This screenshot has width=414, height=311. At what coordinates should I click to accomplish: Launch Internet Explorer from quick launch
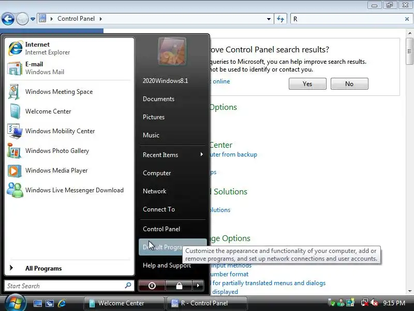62,303
